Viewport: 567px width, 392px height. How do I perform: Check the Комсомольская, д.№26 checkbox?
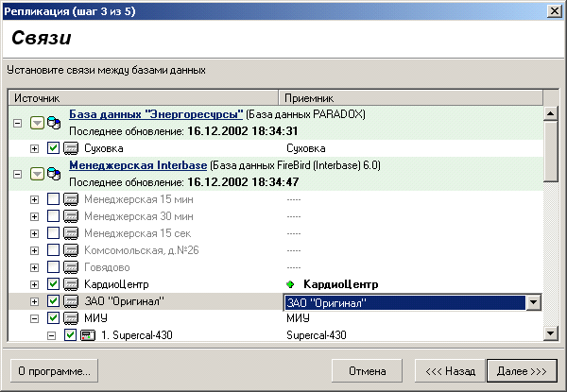(x=53, y=249)
